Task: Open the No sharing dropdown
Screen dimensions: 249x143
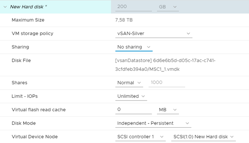Action: (134, 47)
